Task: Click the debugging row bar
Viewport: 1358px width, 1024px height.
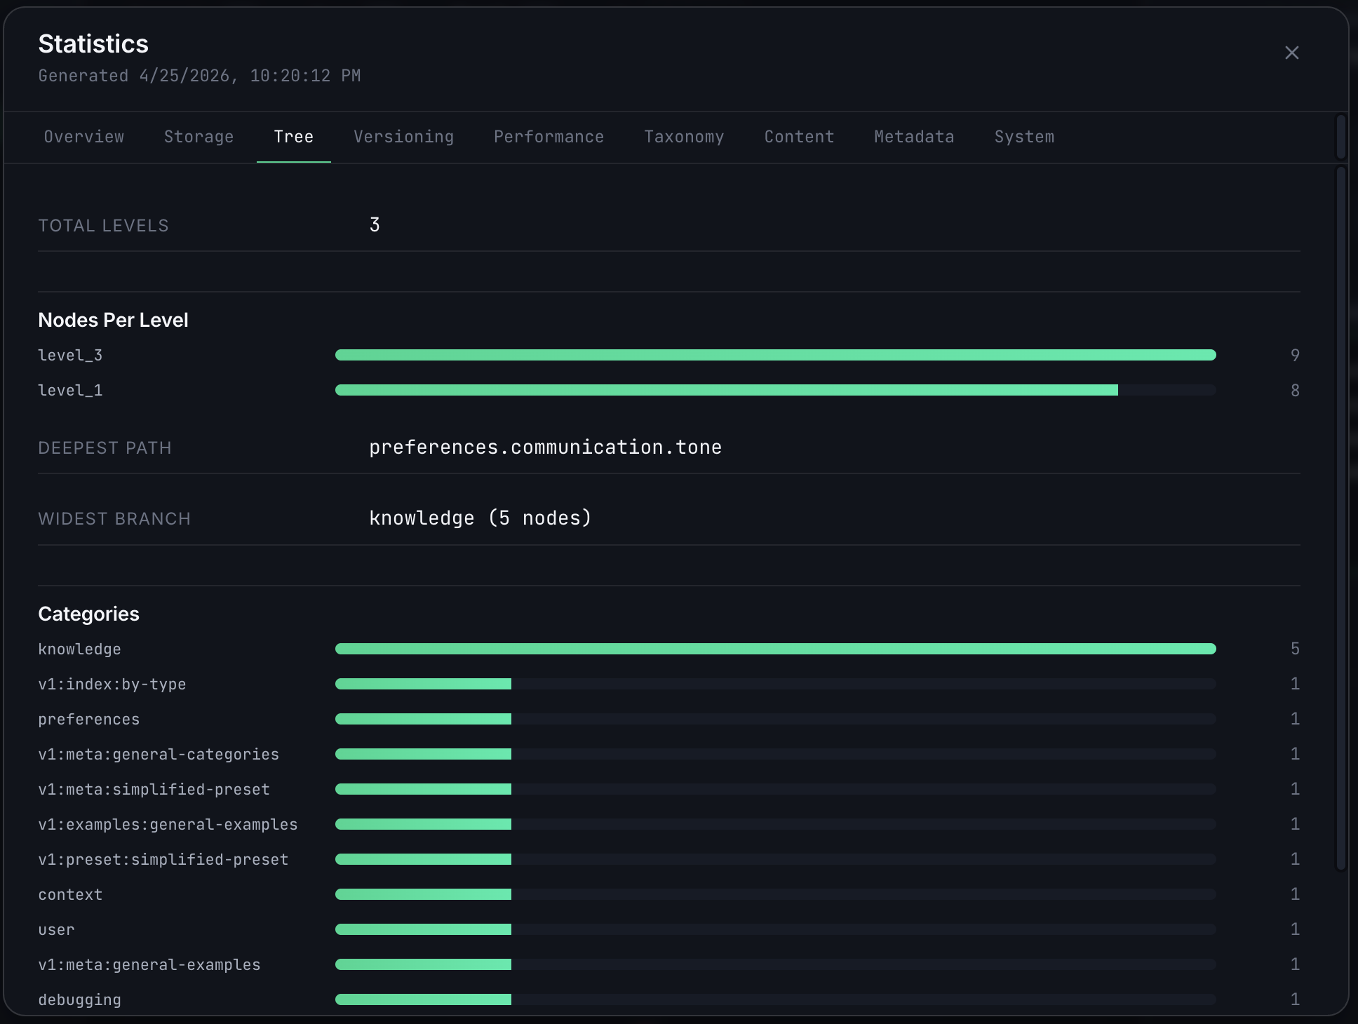Action: point(776,999)
